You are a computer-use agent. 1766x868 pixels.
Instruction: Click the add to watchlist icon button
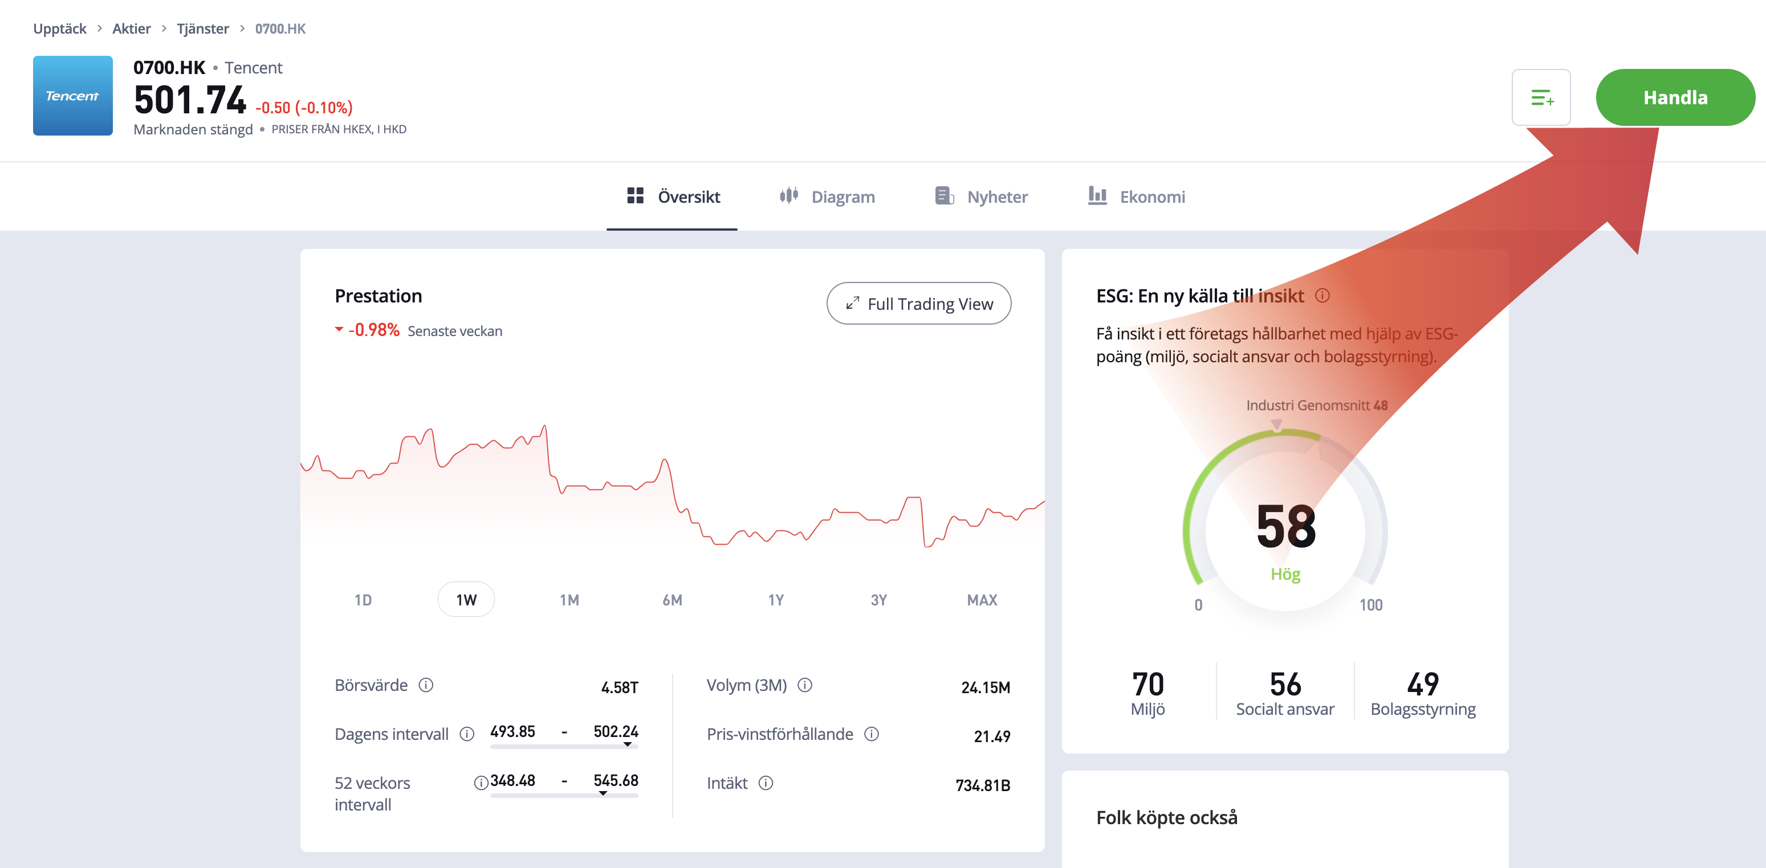[1540, 97]
